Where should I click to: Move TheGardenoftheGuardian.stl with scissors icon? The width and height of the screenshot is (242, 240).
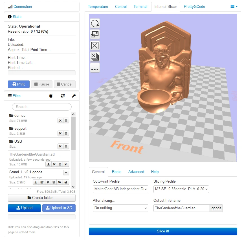click(x=54, y=164)
